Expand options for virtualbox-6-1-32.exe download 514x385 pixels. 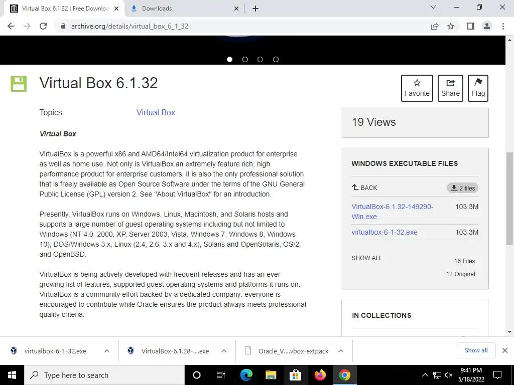click(x=107, y=351)
